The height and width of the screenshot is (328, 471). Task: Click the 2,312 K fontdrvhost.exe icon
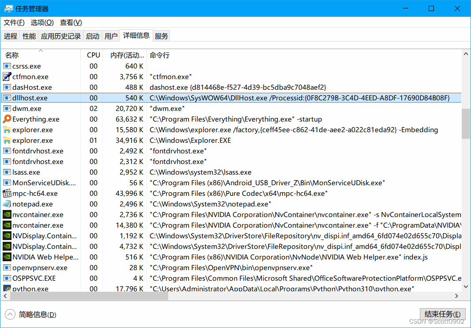pyautogui.click(x=7, y=161)
